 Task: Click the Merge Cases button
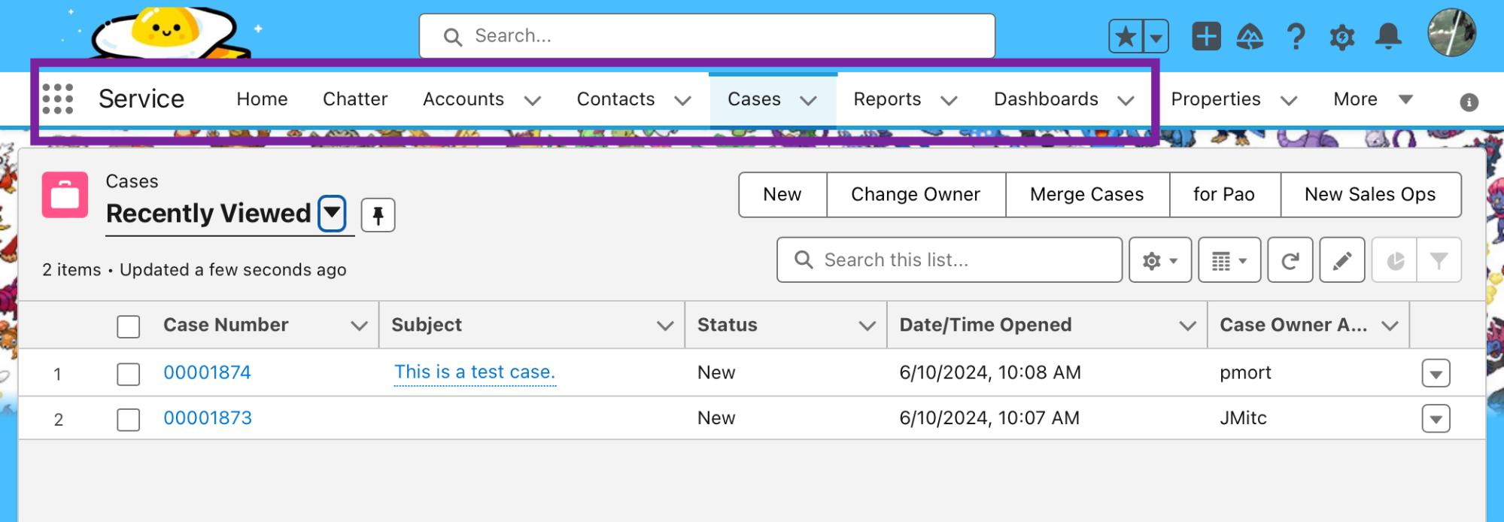[1086, 195]
